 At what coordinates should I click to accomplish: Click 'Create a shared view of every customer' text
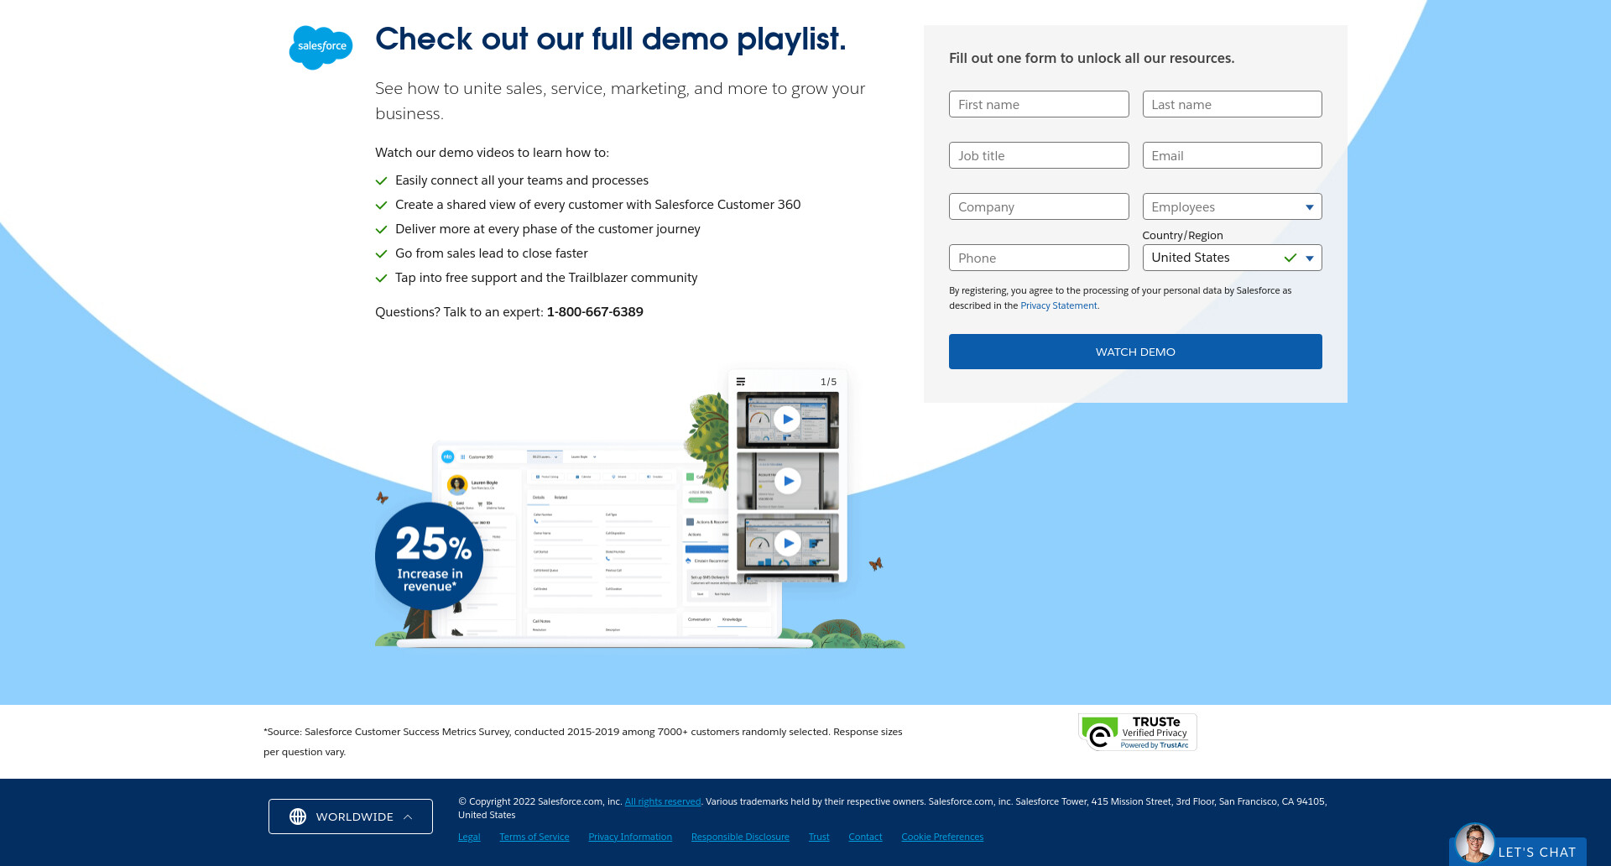(x=598, y=205)
